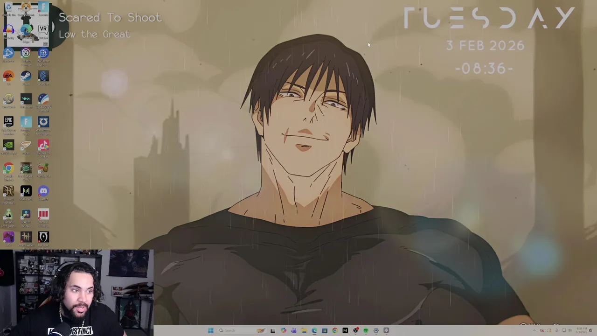The width and height of the screenshot is (597, 336).
Task: Open the notification bell on taskbar
Action: (x=590, y=330)
